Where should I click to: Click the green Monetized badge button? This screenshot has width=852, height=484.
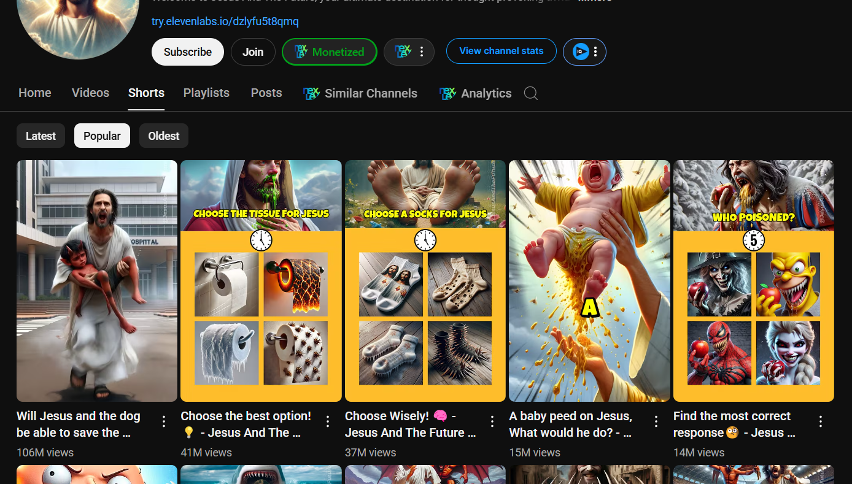pyautogui.click(x=329, y=52)
